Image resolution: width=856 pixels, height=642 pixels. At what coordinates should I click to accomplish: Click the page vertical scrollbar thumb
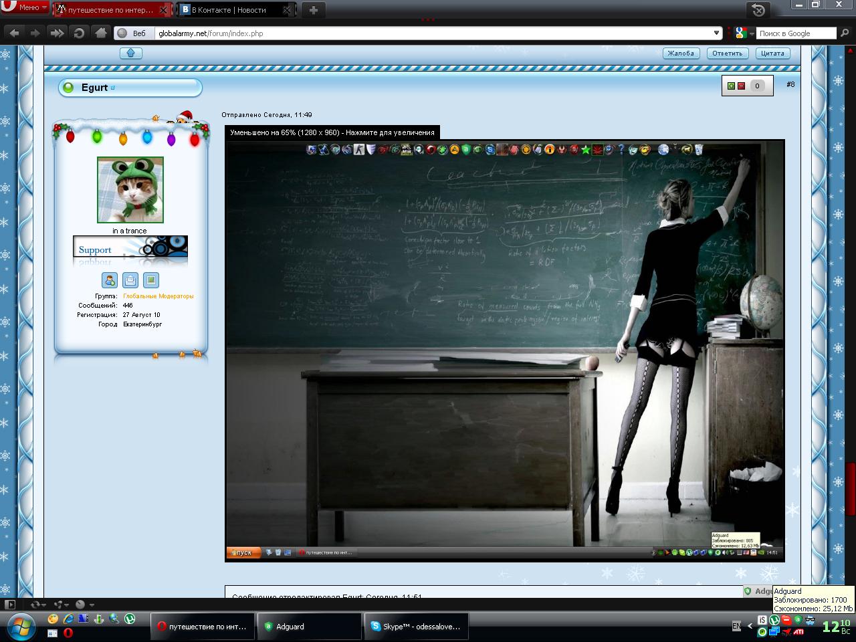[850, 488]
